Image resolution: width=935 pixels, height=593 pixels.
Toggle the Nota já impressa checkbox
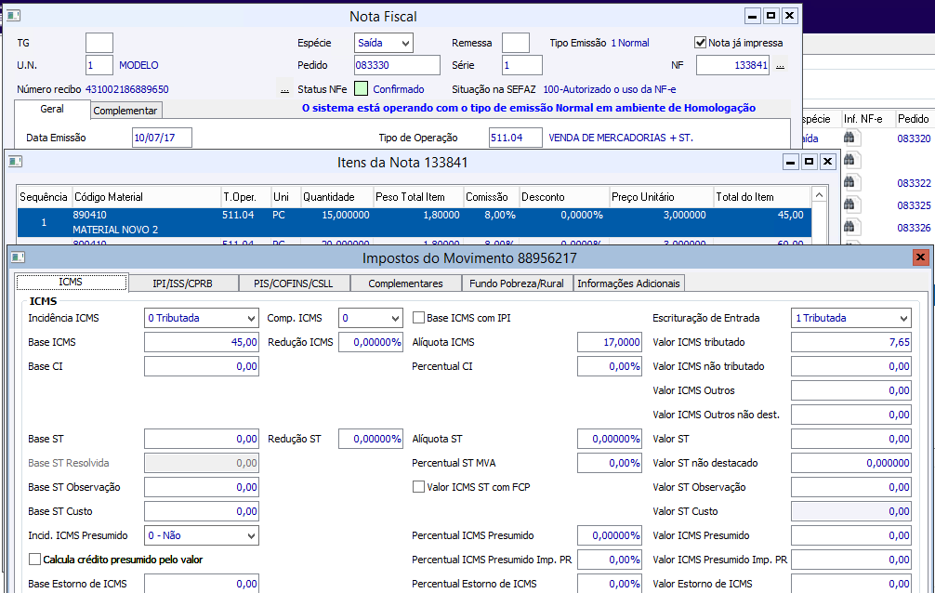click(x=701, y=43)
